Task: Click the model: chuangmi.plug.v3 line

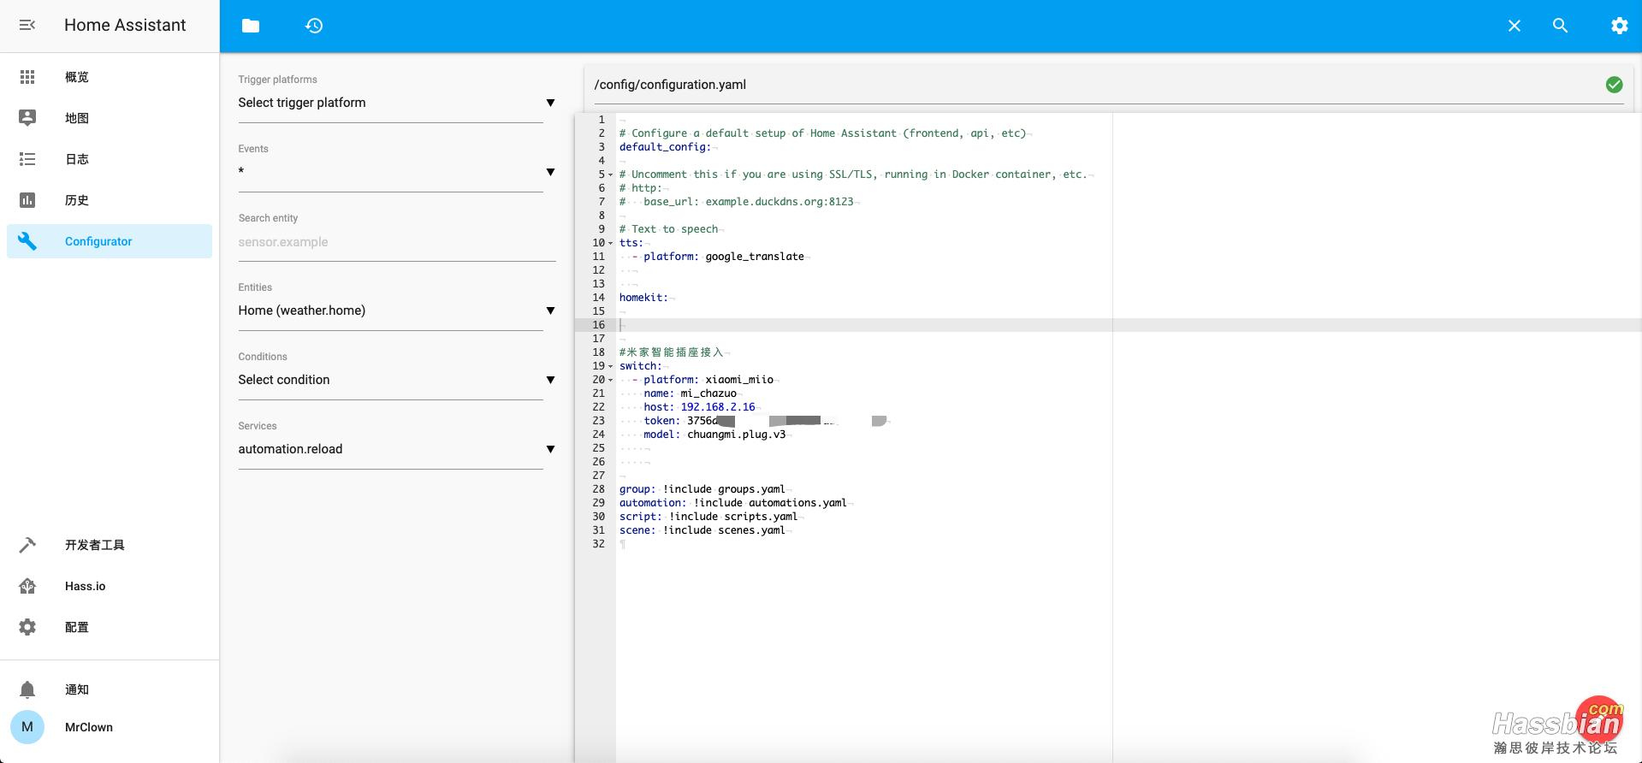Action: (714, 435)
